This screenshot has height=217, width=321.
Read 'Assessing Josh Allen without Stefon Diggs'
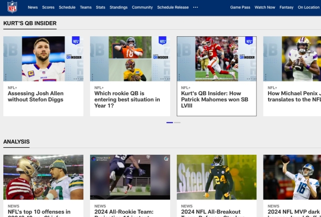36,97
